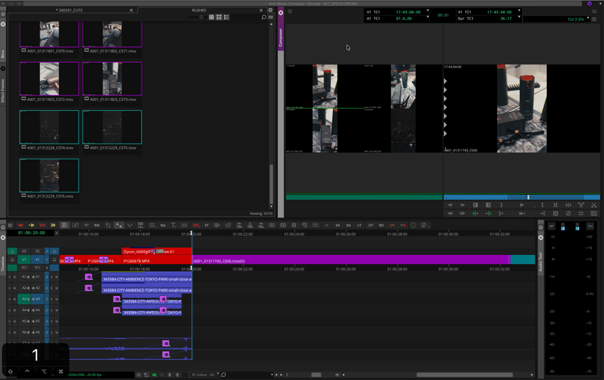Toggle record V2 track selector

pyautogui.click(x=38, y=251)
